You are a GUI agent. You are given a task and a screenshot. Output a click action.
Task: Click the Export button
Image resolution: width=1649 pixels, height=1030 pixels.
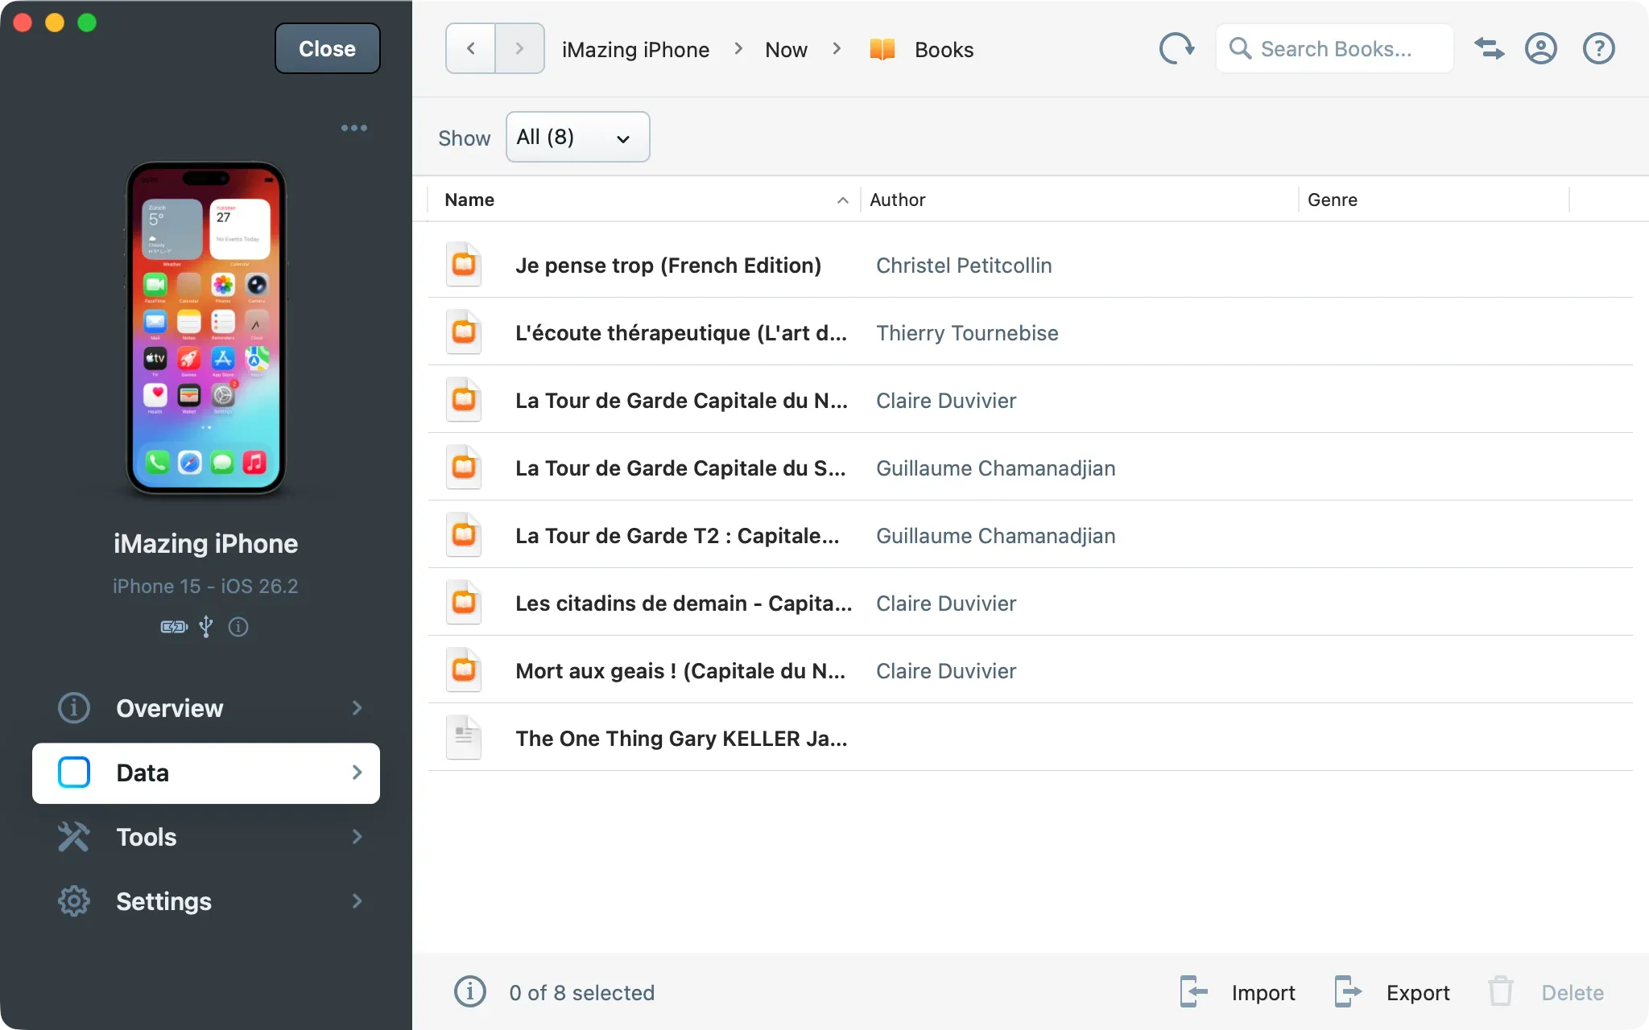[1392, 992]
